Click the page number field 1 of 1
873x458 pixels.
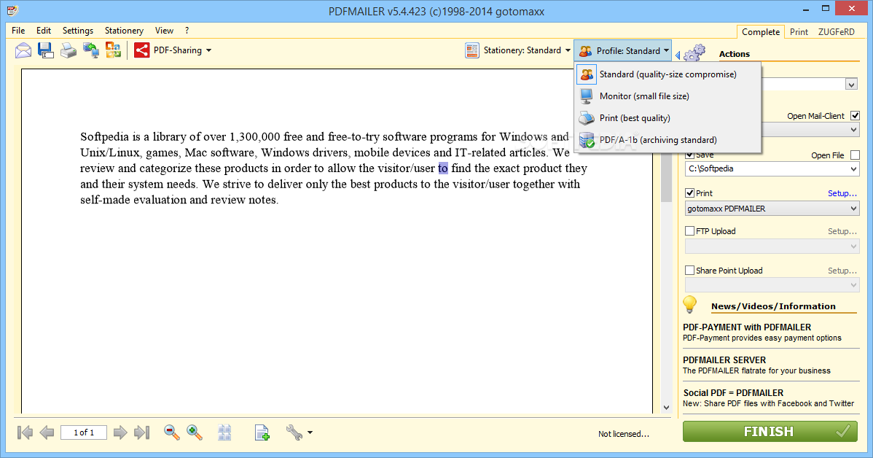pos(84,432)
